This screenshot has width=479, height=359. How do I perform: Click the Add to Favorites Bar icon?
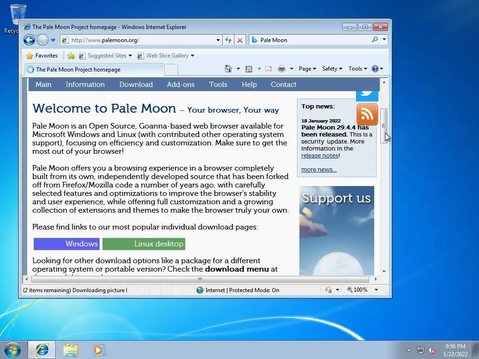point(71,56)
